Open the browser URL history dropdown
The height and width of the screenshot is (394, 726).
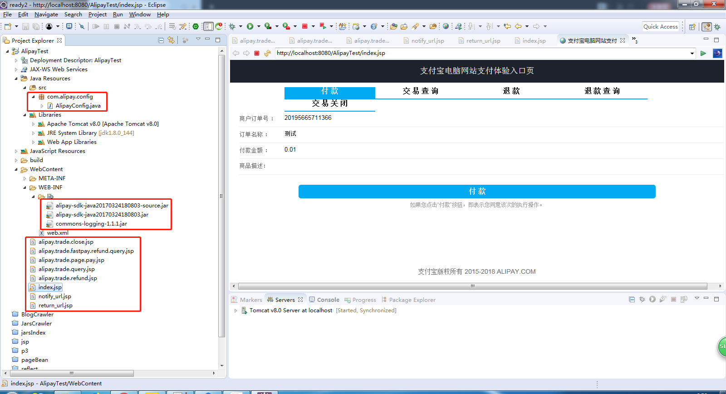pyautogui.click(x=692, y=53)
